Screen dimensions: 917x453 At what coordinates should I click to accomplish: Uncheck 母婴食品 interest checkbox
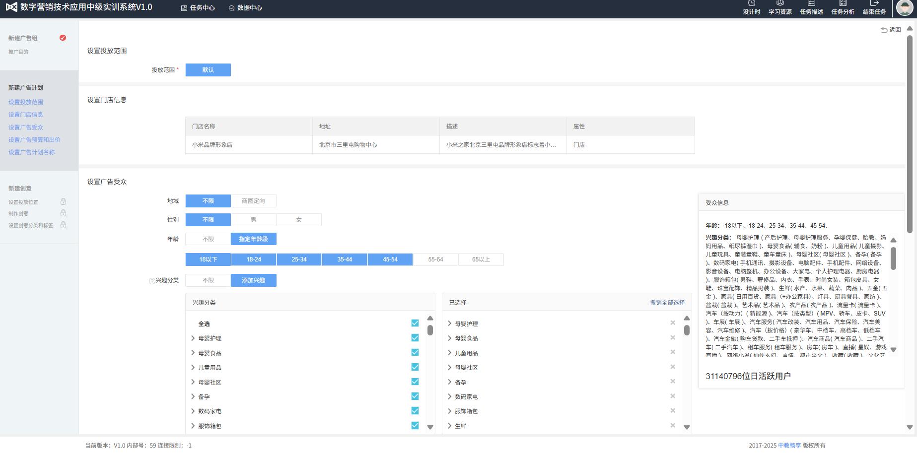coord(415,352)
